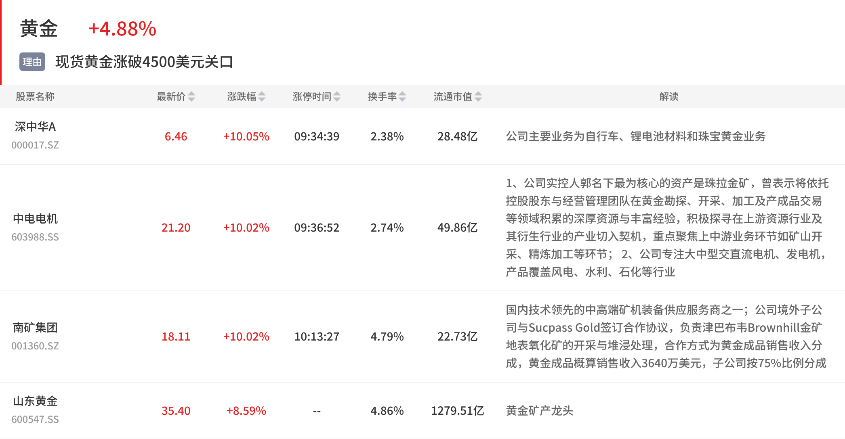This screenshot has height=439, width=845.
Task: Sort by 涨停时间 arrow icon
Action: tap(337, 96)
